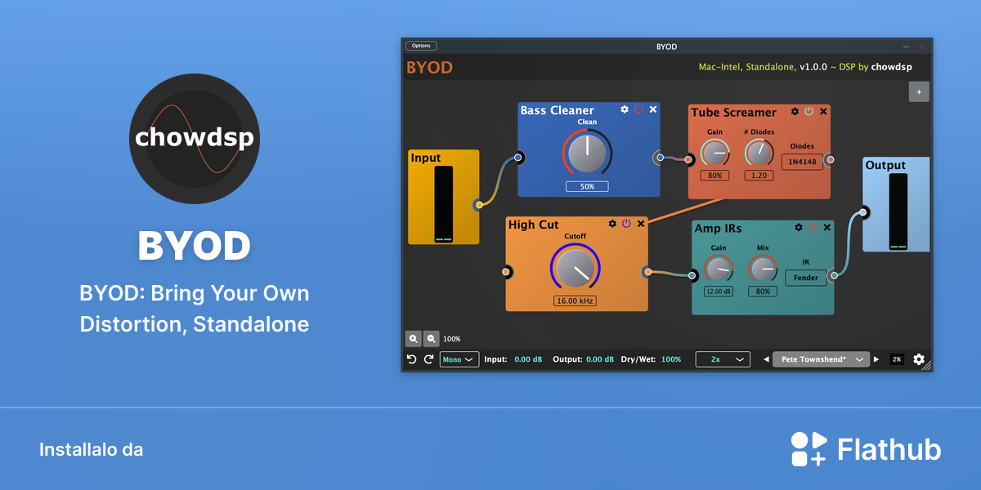Open the 1N4148 diodes selector
The height and width of the screenshot is (490, 981).
pos(802,162)
